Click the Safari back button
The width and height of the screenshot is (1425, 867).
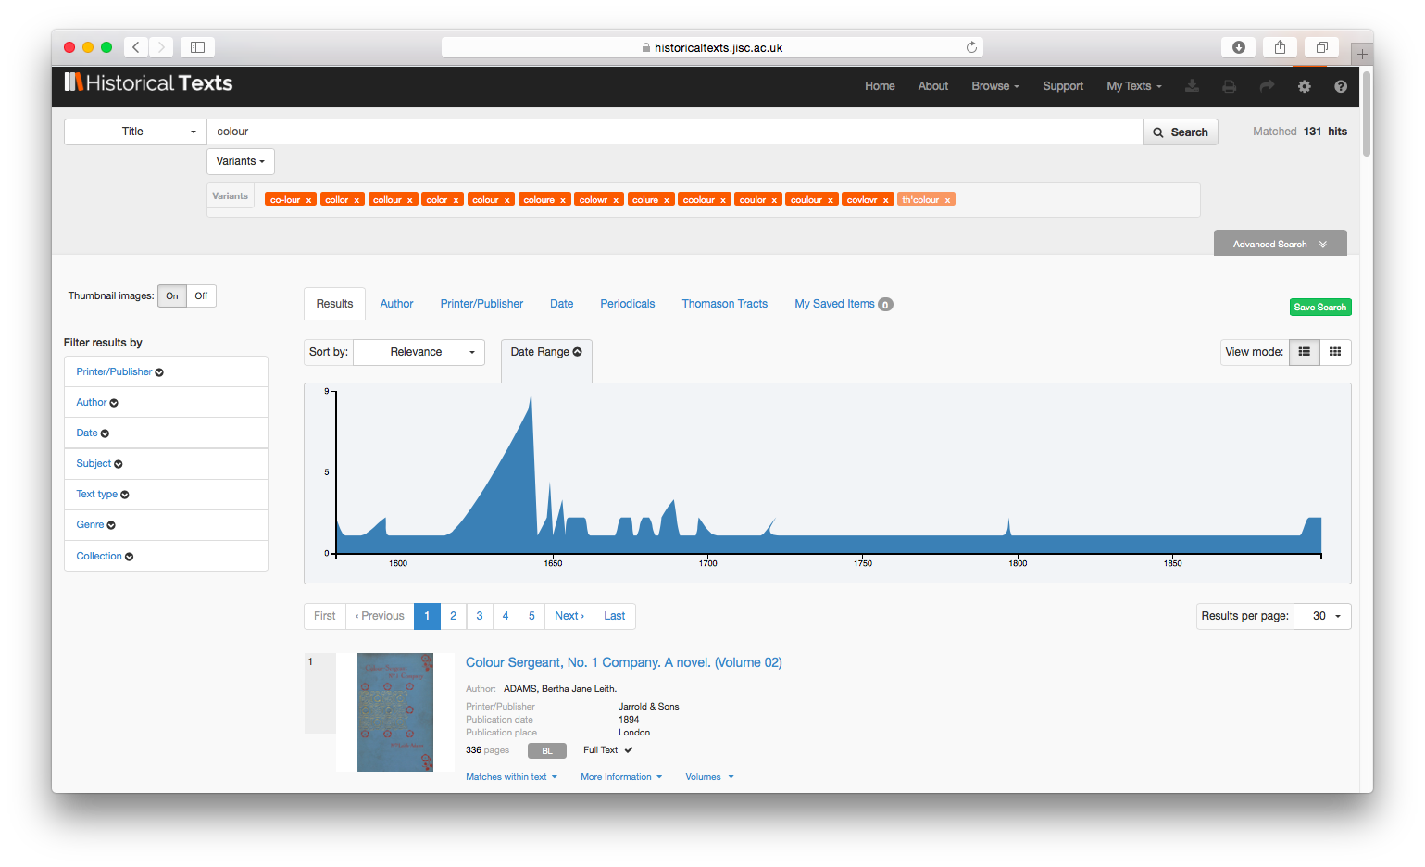coord(135,47)
